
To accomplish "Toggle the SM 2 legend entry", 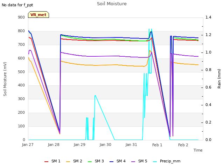I will click(74, 161).
